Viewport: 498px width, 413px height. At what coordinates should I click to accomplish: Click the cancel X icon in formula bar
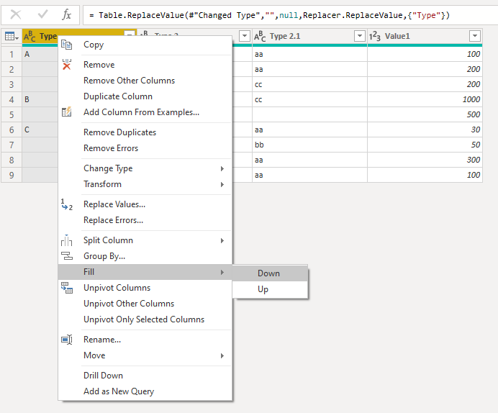[16, 14]
